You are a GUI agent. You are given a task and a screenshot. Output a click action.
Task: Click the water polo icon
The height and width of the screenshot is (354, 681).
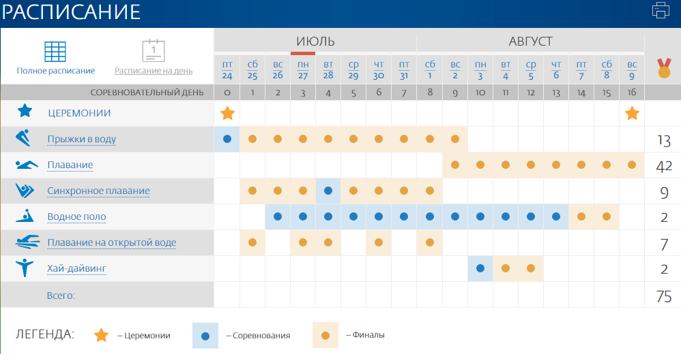tap(25, 216)
